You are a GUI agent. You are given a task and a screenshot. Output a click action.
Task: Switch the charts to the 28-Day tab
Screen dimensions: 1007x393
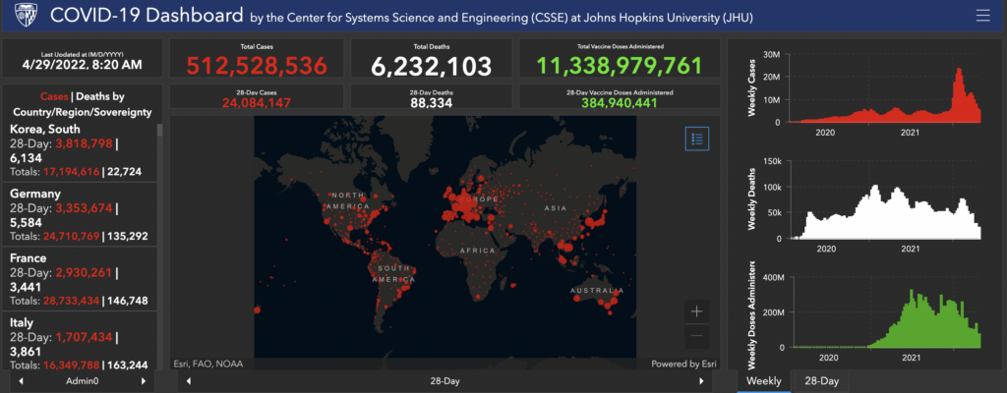pos(821,380)
